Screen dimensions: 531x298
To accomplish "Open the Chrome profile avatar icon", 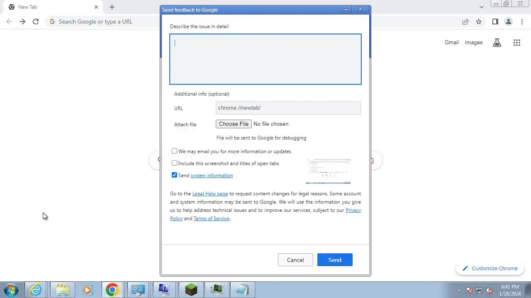I will click(x=509, y=22).
